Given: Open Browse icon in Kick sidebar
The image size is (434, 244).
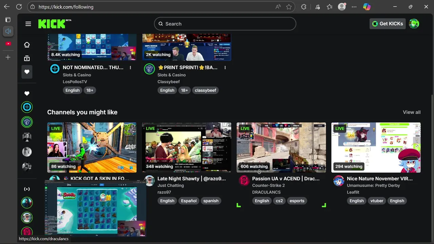Looking at the screenshot, I should tap(27, 58).
